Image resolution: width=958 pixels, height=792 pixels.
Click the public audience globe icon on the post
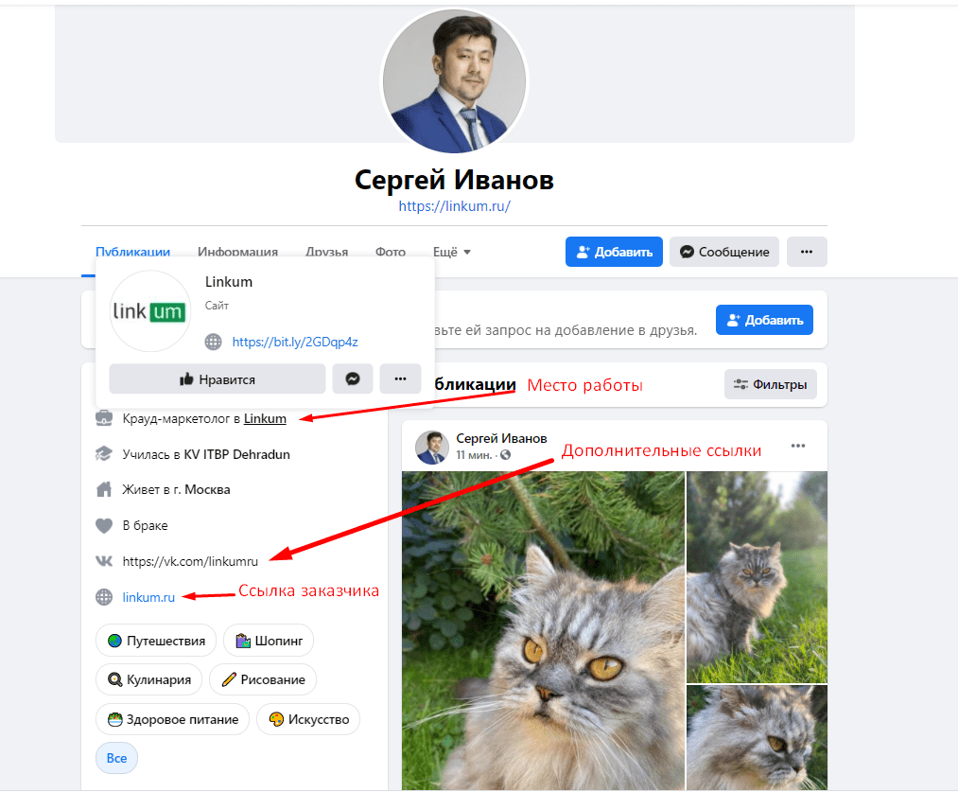[505, 454]
